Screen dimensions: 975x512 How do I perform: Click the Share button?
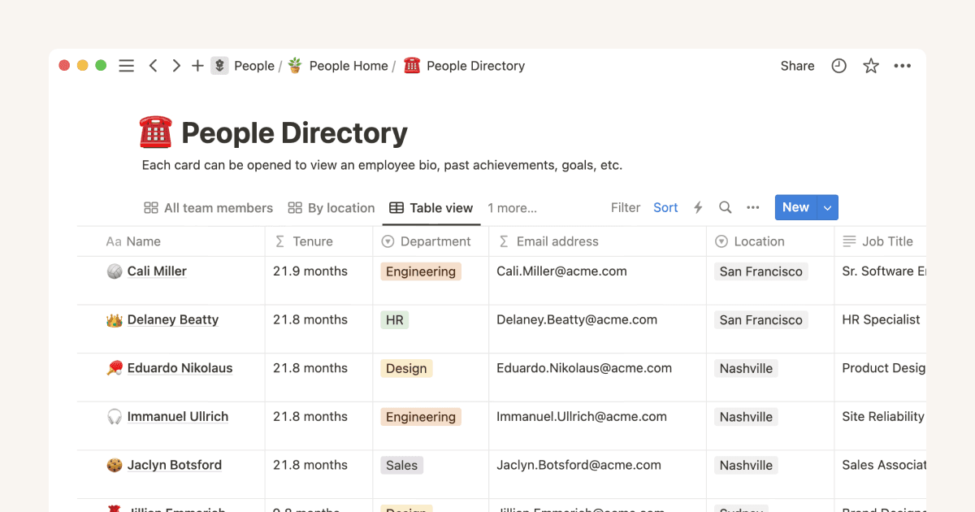coord(796,66)
